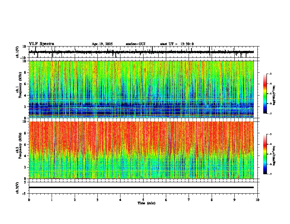The image size is (290, 224).
Task: Click the time axis tick label "8"
Action: [212, 200]
